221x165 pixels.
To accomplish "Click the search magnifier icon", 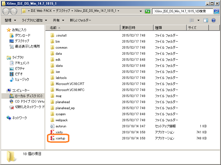I will click(216, 11).
